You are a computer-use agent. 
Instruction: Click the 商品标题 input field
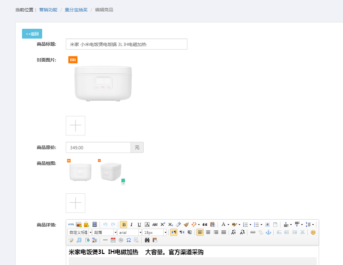[126, 44]
